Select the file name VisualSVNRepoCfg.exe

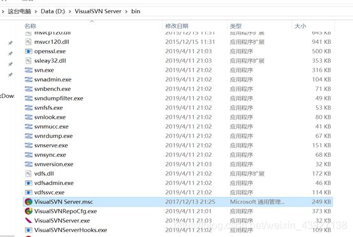click(66, 211)
